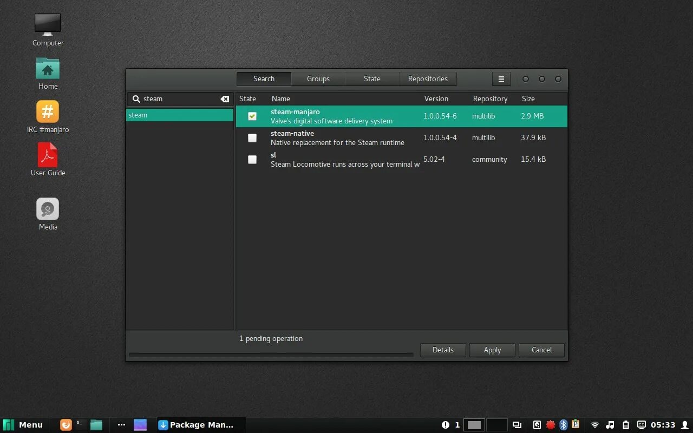Screen dimensions: 693x433
Task: Open the disk drive tray icon
Action: [537, 425]
